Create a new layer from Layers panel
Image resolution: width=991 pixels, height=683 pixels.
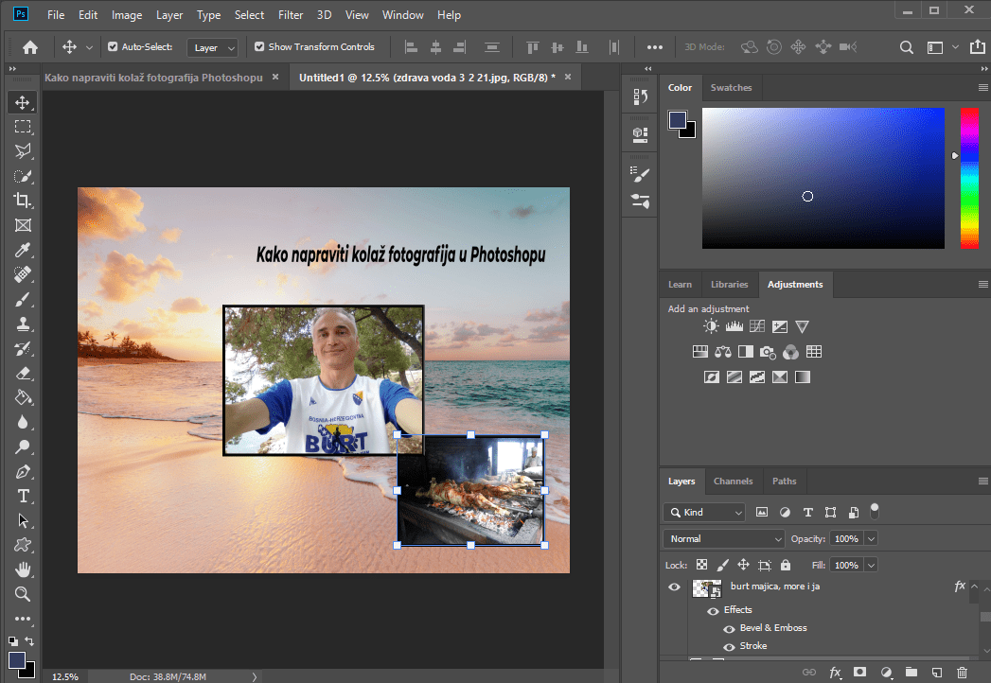click(935, 673)
